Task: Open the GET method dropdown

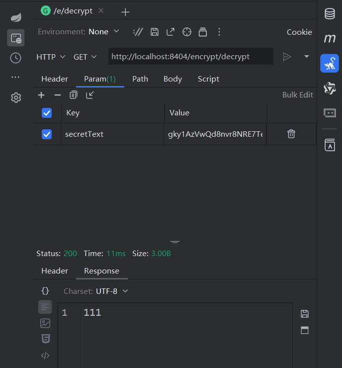Action: (x=85, y=57)
